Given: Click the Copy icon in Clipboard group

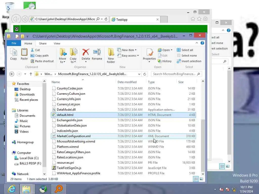Looking at the screenshot, I should coord(13,54).
